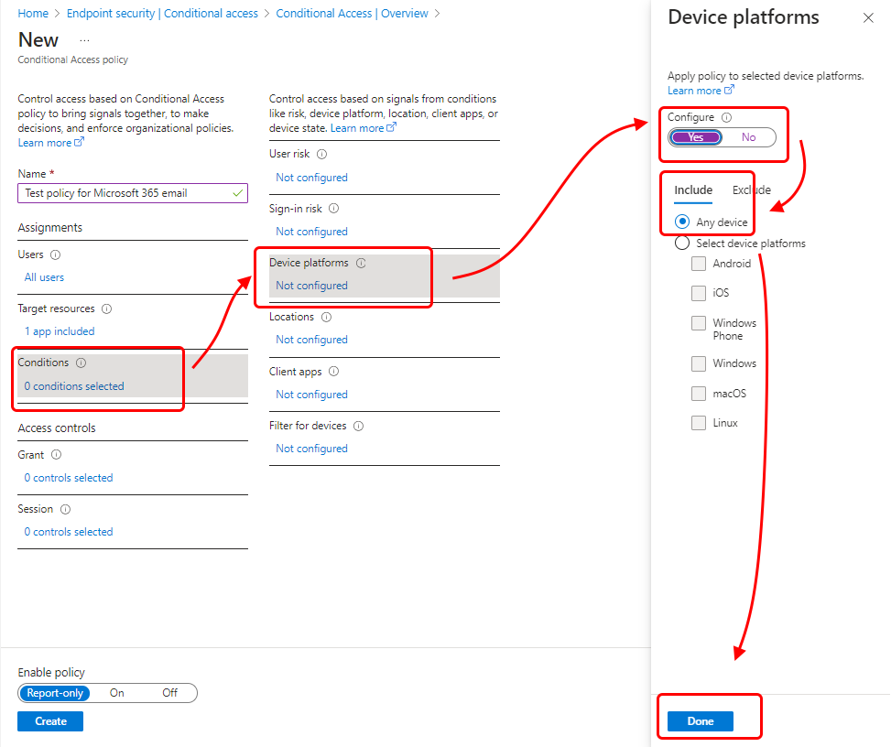The height and width of the screenshot is (747, 891).
Task: Open Learn more link under policy description
Action: pyautogui.click(x=50, y=143)
